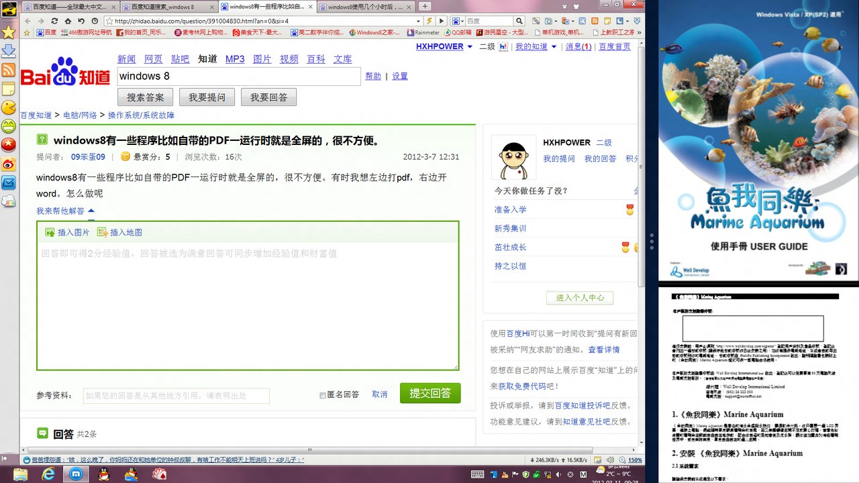
Task: Open the Weibo sidebar icon
Action: pos(9,164)
